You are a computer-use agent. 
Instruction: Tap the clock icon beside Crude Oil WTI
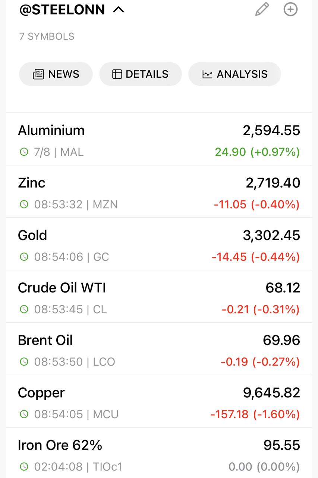24,309
